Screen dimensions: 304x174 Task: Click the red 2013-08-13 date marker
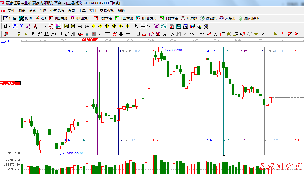point(90,39)
